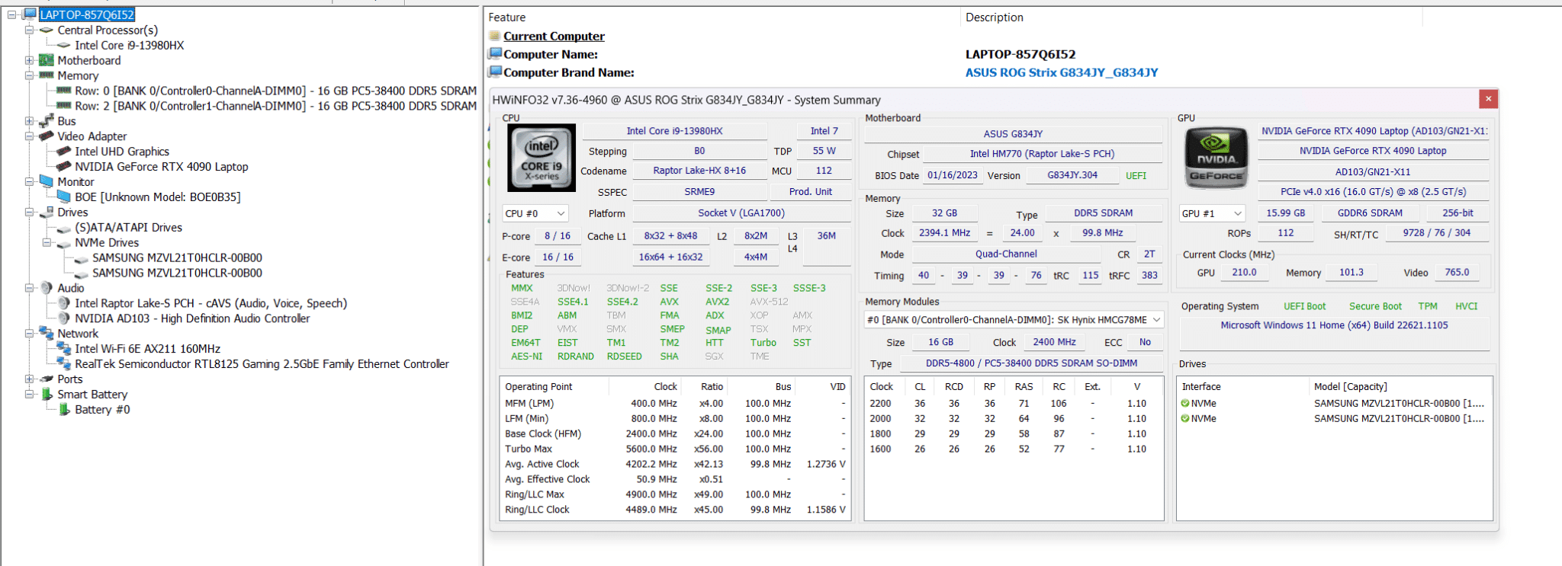Click the Bus category icon in the tree

tap(47, 121)
